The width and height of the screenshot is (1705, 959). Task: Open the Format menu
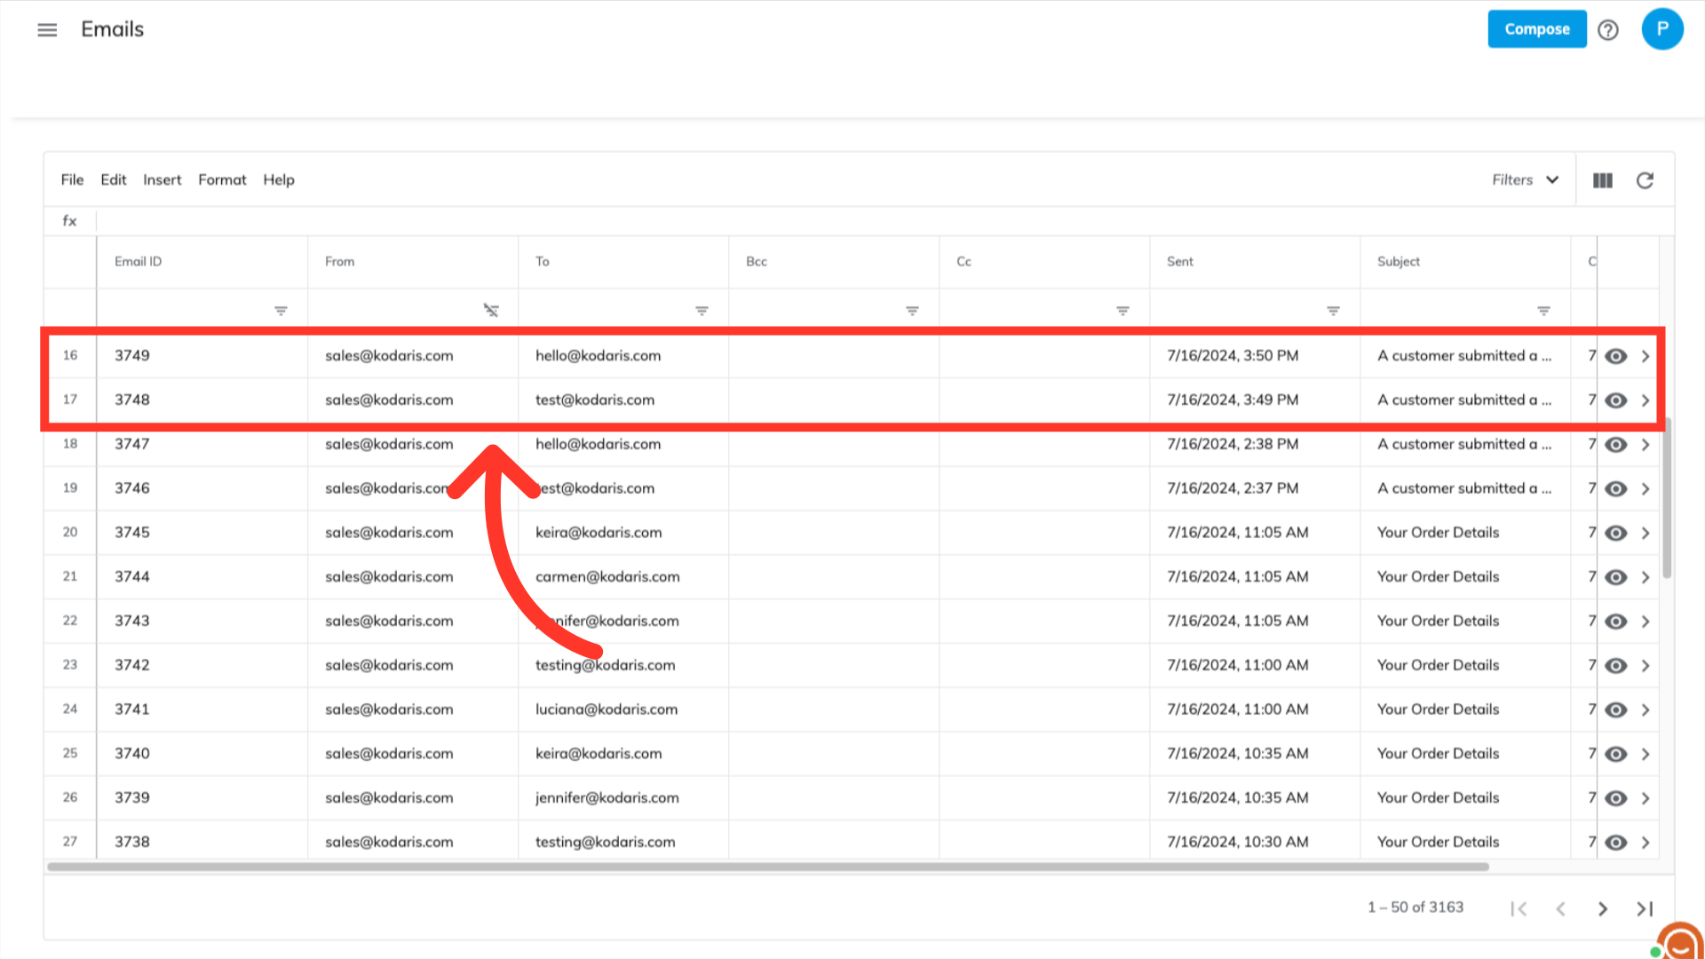222,180
